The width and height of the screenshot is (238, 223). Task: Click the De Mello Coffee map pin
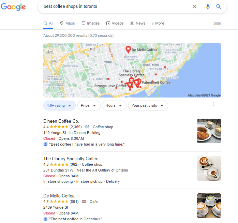128,49
